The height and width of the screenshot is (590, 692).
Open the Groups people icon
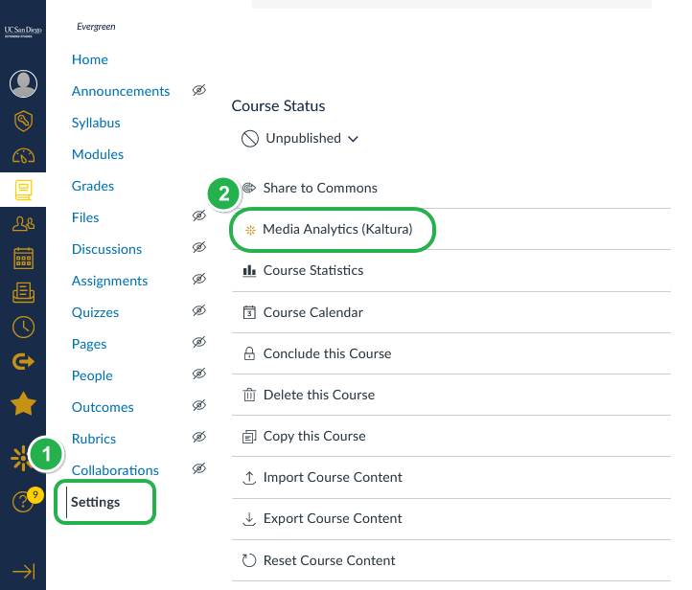[x=23, y=223]
